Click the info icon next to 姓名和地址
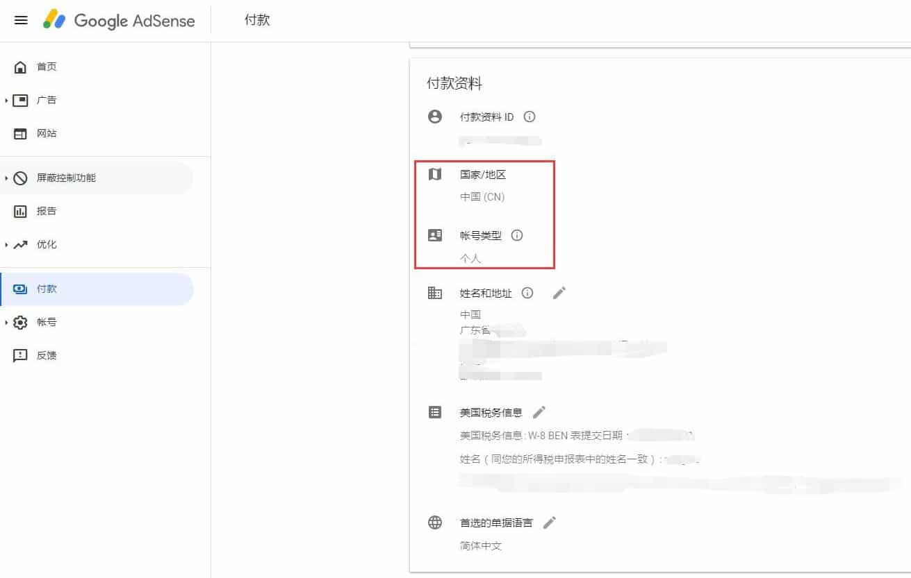Viewport: 911px width, 578px height. pyautogui.click(x=527, y=293)
